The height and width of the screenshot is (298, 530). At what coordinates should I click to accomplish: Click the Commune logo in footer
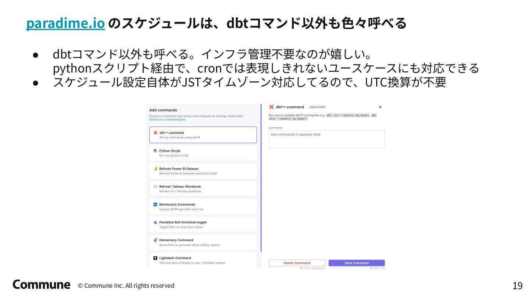point(41,284)
